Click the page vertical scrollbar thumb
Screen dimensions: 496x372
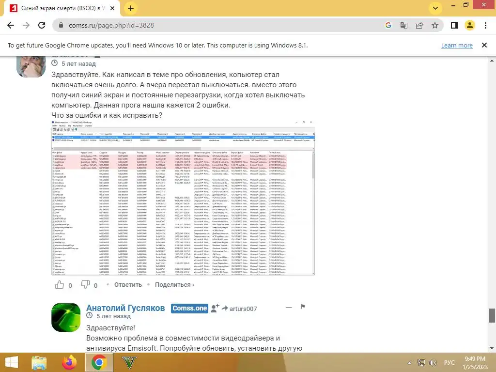coord(492,315)
